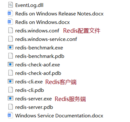Click the EventLog.dll gear file icon
This screenshot has width=130, height=122.
click(11, 5)
